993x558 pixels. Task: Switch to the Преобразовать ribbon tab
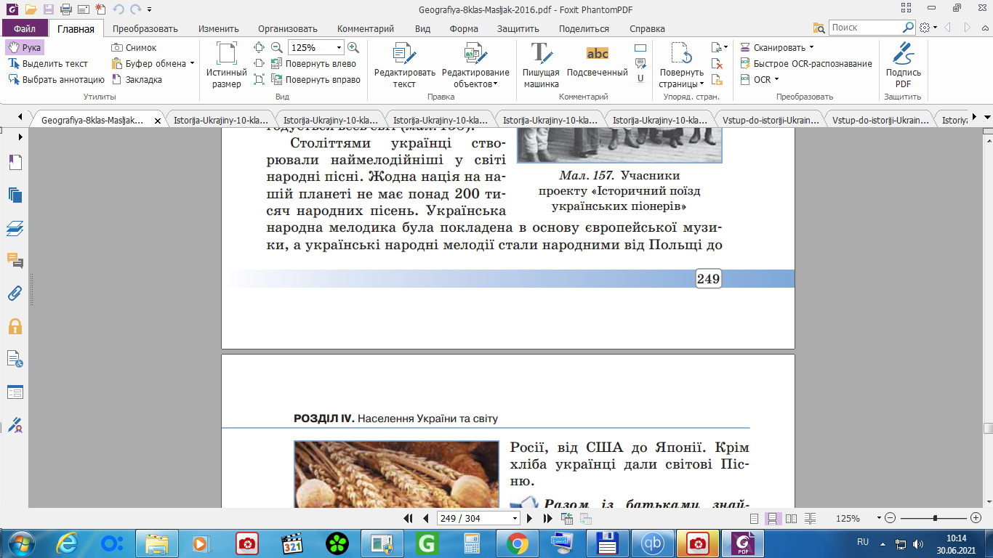[x=145, y=29]
